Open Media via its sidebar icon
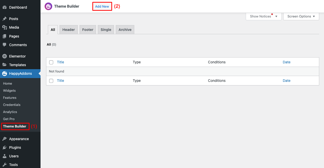Screen dimensions: 324x168 5,27
